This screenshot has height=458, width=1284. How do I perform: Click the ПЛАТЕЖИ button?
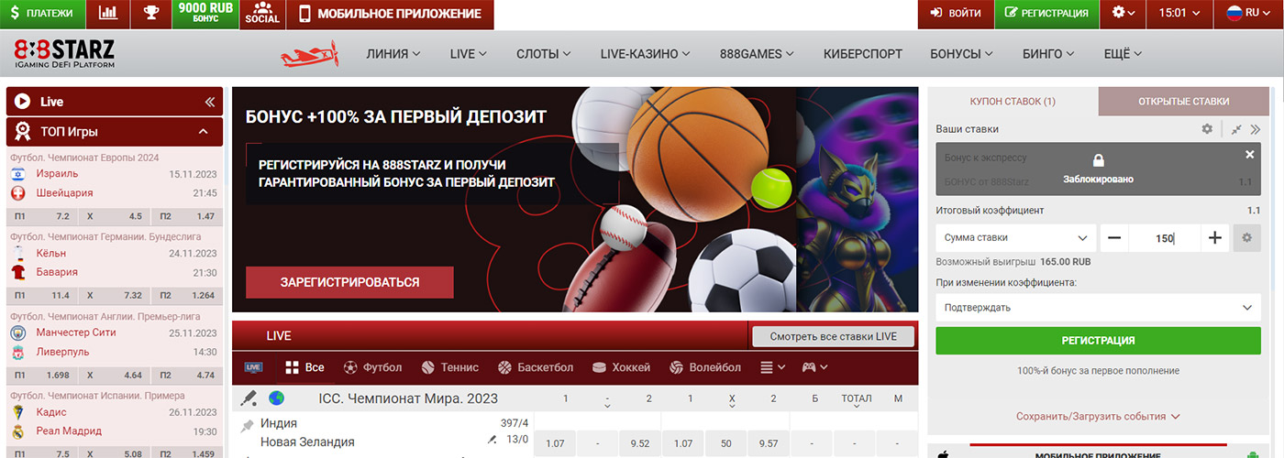tap(42, 14)
